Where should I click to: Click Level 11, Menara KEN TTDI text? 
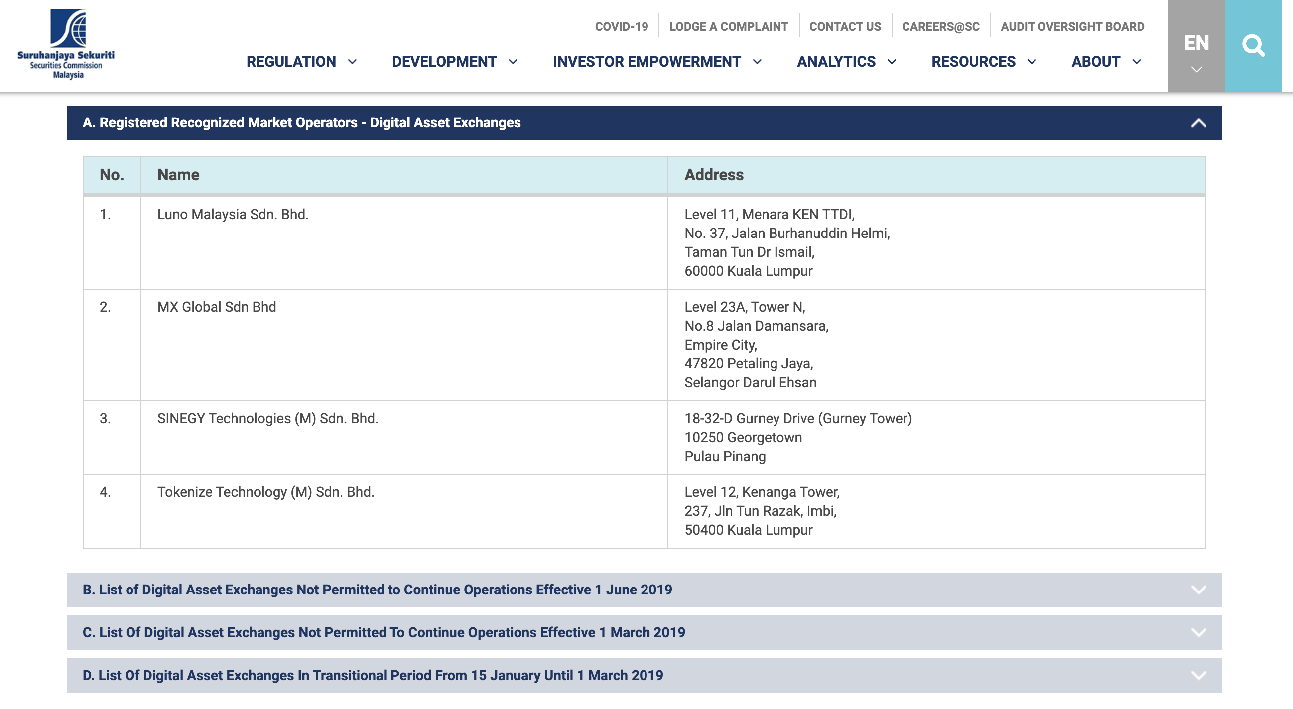click(770, 214)
